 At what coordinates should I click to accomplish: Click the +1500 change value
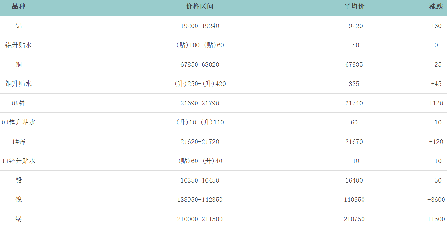coord(436,219)
